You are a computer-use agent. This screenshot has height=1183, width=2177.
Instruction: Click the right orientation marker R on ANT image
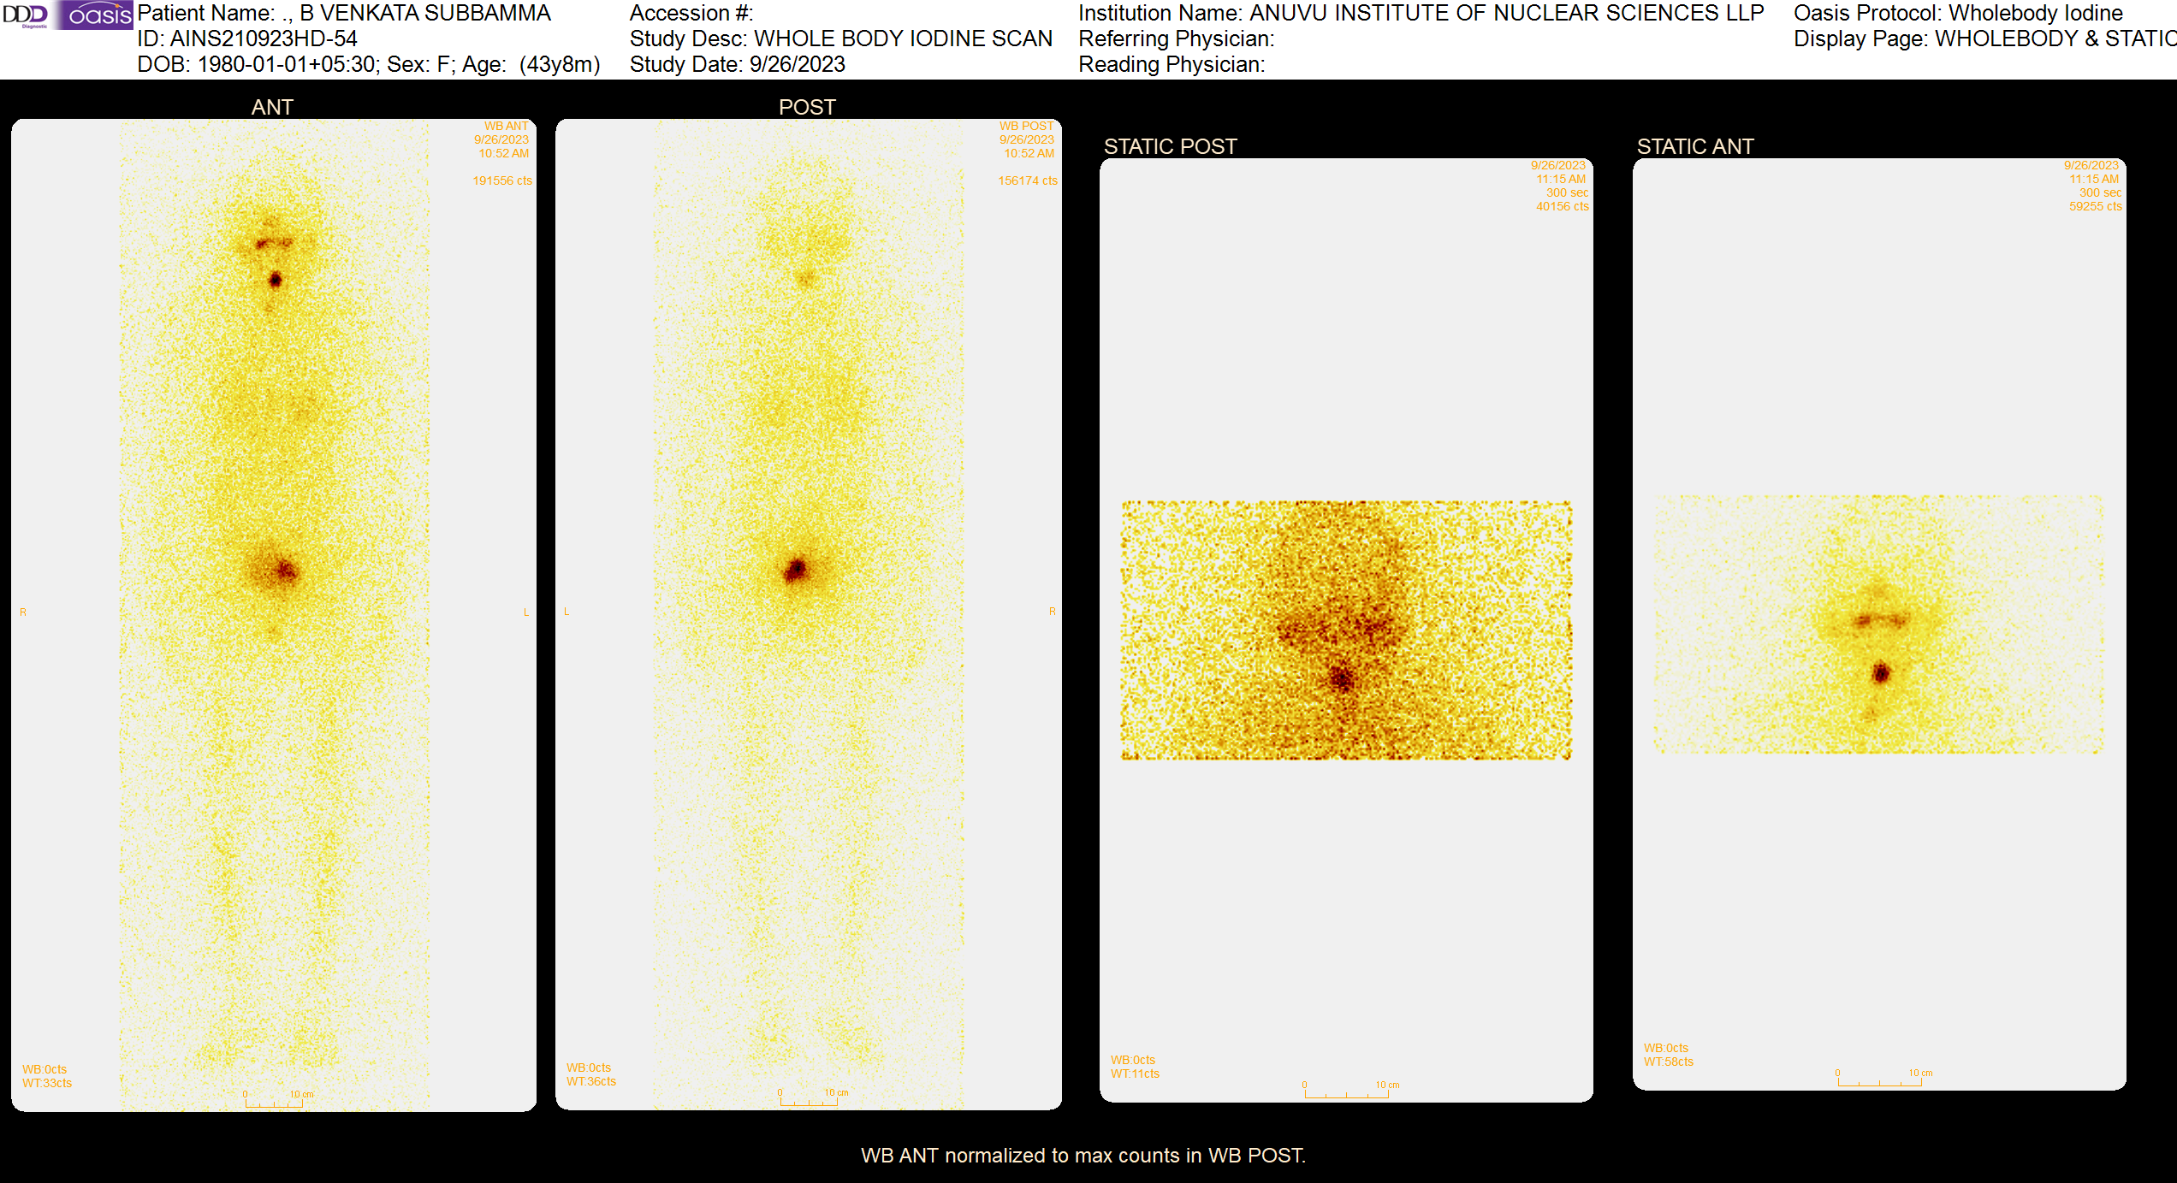[x=23, y=612]
